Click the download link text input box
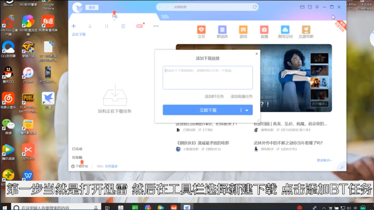 tap(207, 78)
